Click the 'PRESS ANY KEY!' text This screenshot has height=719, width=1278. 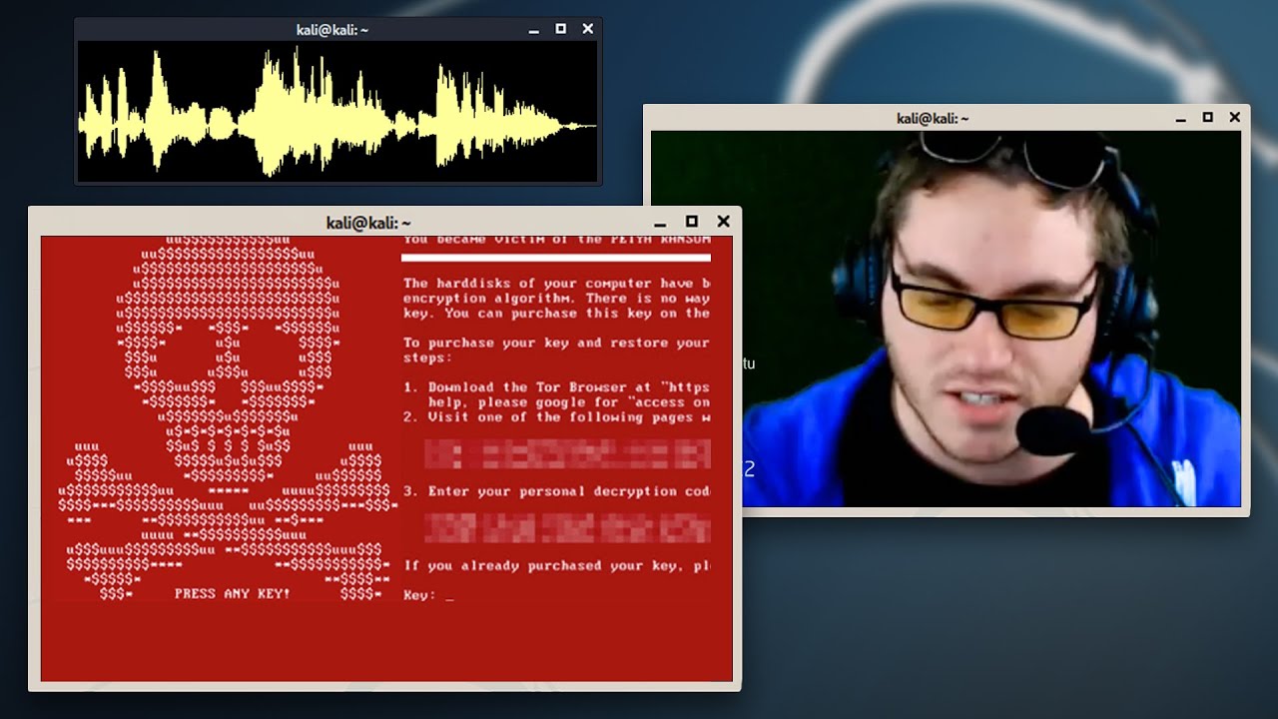(233, 593)
